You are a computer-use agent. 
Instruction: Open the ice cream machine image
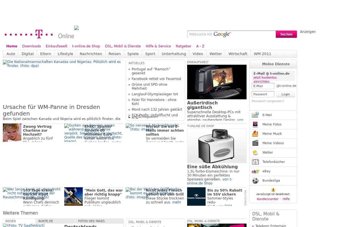pyautogui.click(x=217, y=146)
